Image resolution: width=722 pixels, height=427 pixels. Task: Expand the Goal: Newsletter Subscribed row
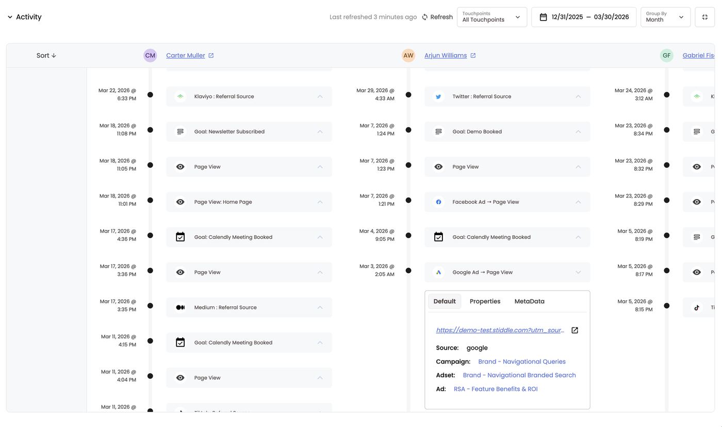tap(320, 132)
